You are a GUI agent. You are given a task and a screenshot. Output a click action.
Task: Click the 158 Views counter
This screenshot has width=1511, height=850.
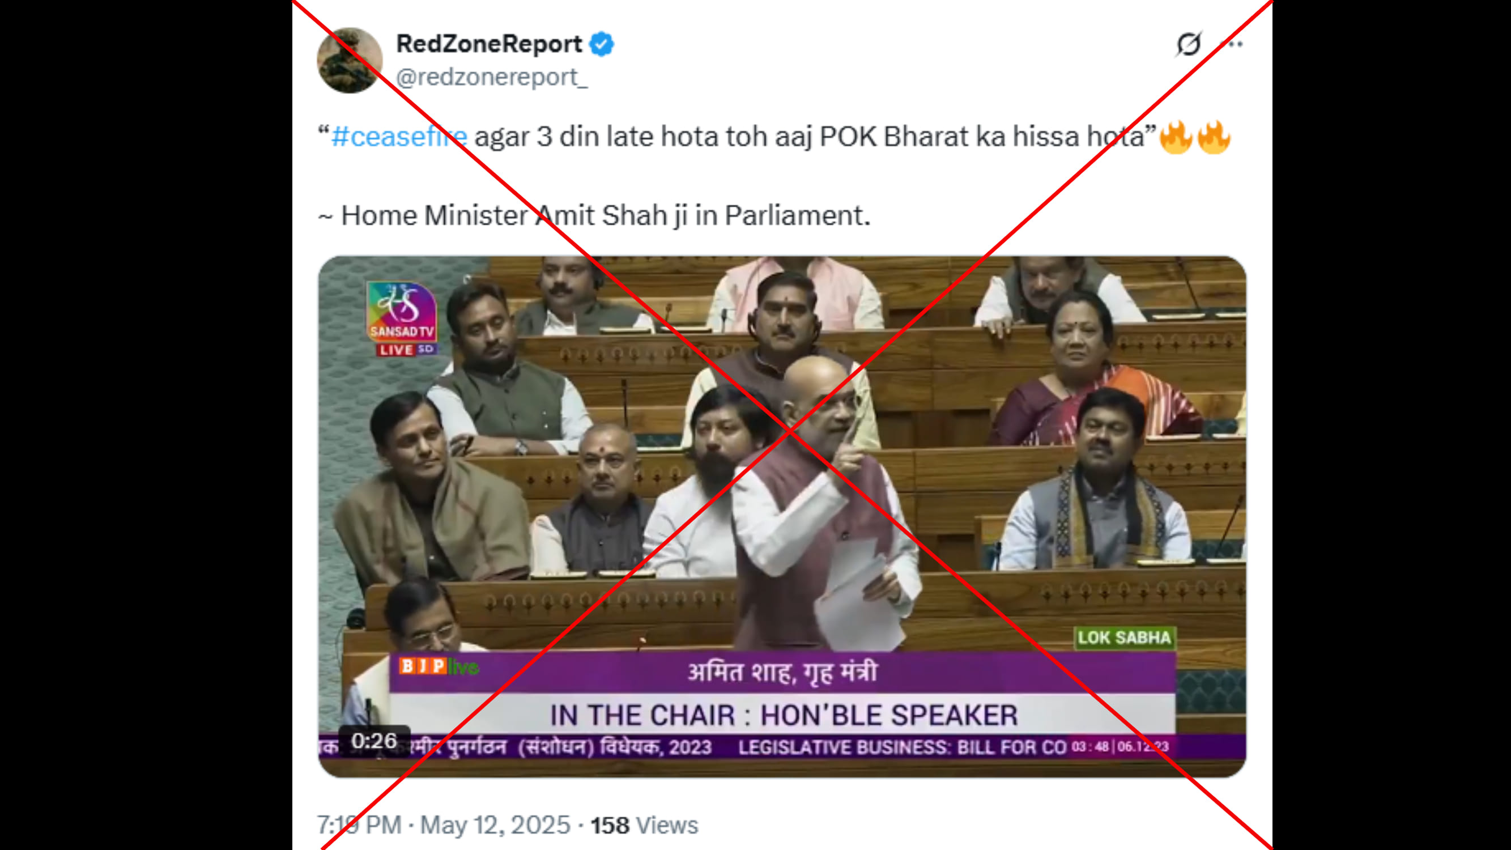[644, 826]
